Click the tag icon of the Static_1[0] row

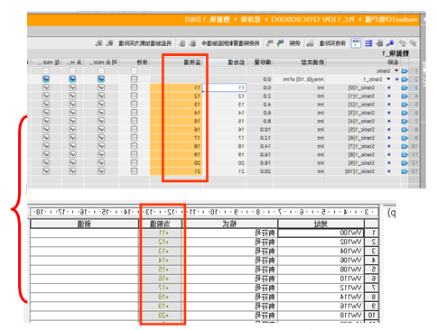point(404,87)
